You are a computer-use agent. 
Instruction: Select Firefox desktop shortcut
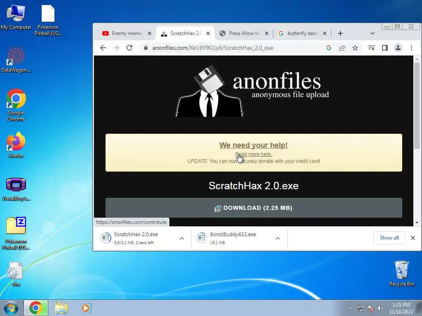(16, 145)
